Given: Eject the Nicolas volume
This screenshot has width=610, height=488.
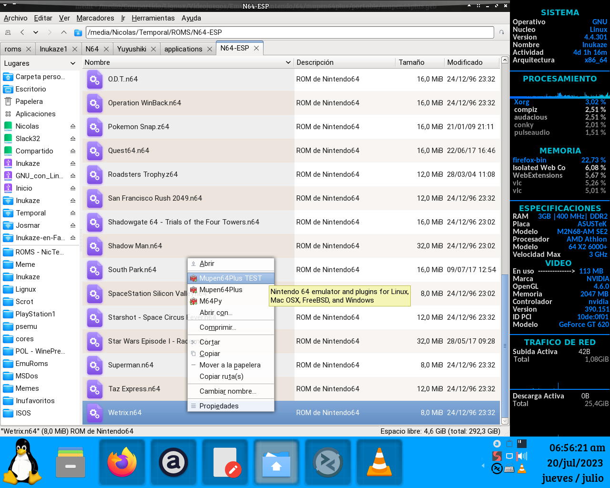Looking at the screenshot, I should click(73, 126).
